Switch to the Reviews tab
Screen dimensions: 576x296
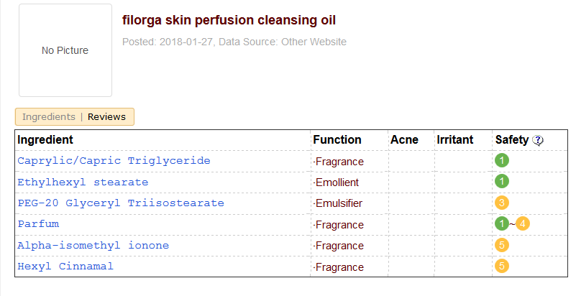click(x=106, y=116)
